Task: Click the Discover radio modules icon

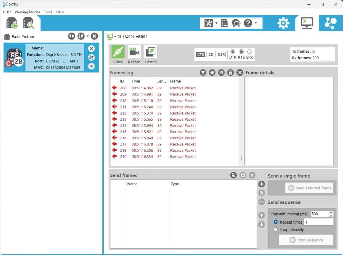Action: (28, 23)
